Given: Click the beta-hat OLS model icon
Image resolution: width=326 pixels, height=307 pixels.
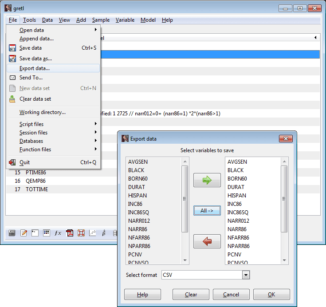Looking at the screenshot, I should [104, 233].
